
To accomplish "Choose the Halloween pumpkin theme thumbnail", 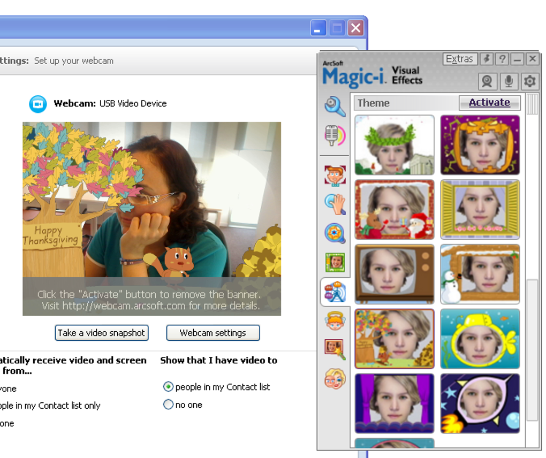I will (480, 145).
